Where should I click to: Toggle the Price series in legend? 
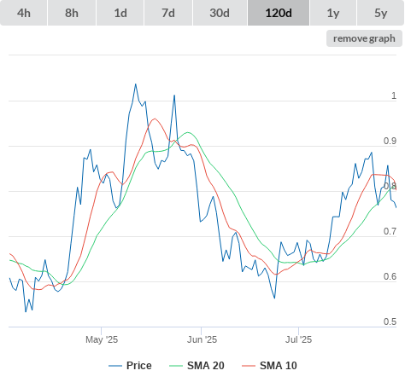pos(130,366)
